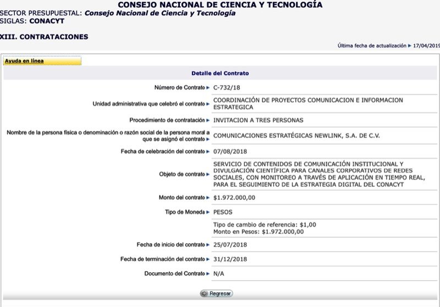Click the Última fecha de actualización date
The width and height of the screenshot is (440, 307).
[x=426, y=46]
